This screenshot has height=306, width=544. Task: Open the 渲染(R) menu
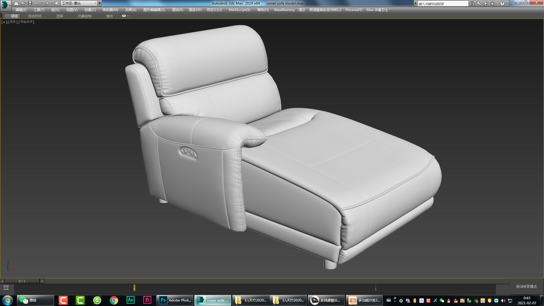[x=177, y=10]
